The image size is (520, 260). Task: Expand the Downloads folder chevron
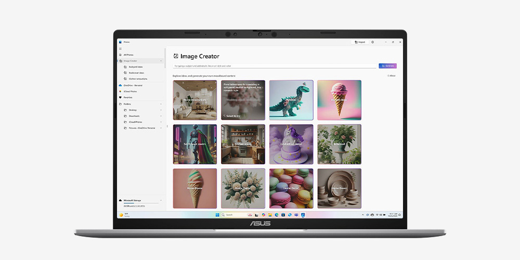161,116
